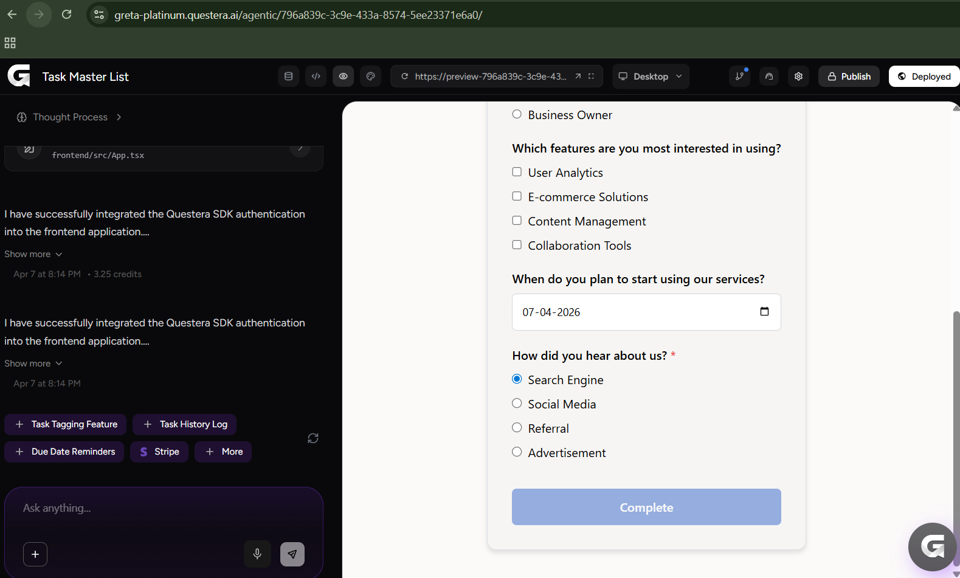Check the User Analytics checkbox
Viewport: 960px width, 578px height.
coord(517,172)
